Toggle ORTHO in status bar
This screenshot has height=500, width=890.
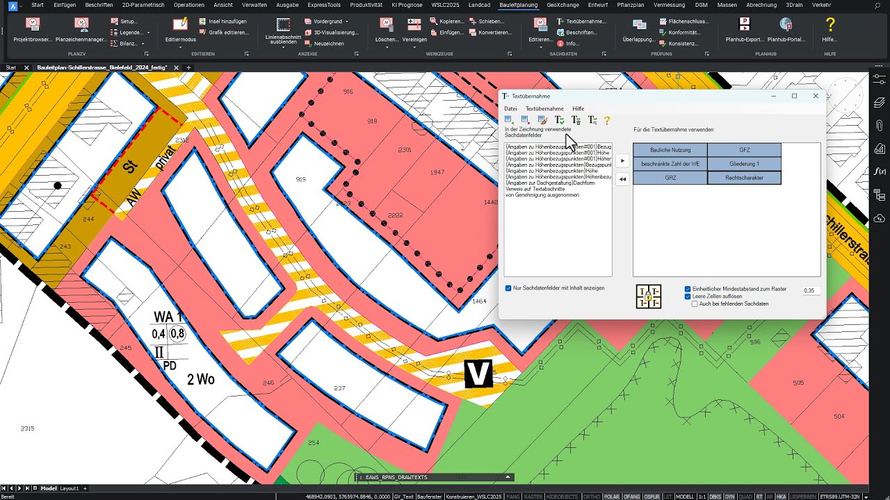[x=592, y=497]
